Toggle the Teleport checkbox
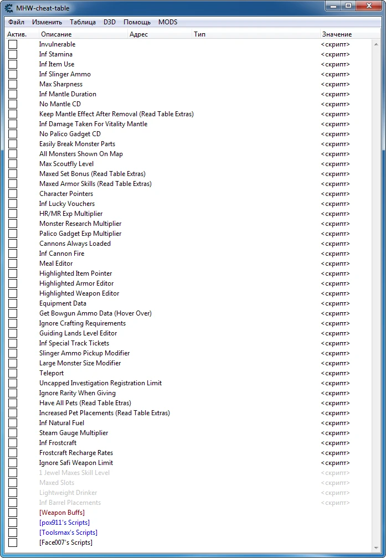Screen dimensions: 386x558 pos(13,373)
